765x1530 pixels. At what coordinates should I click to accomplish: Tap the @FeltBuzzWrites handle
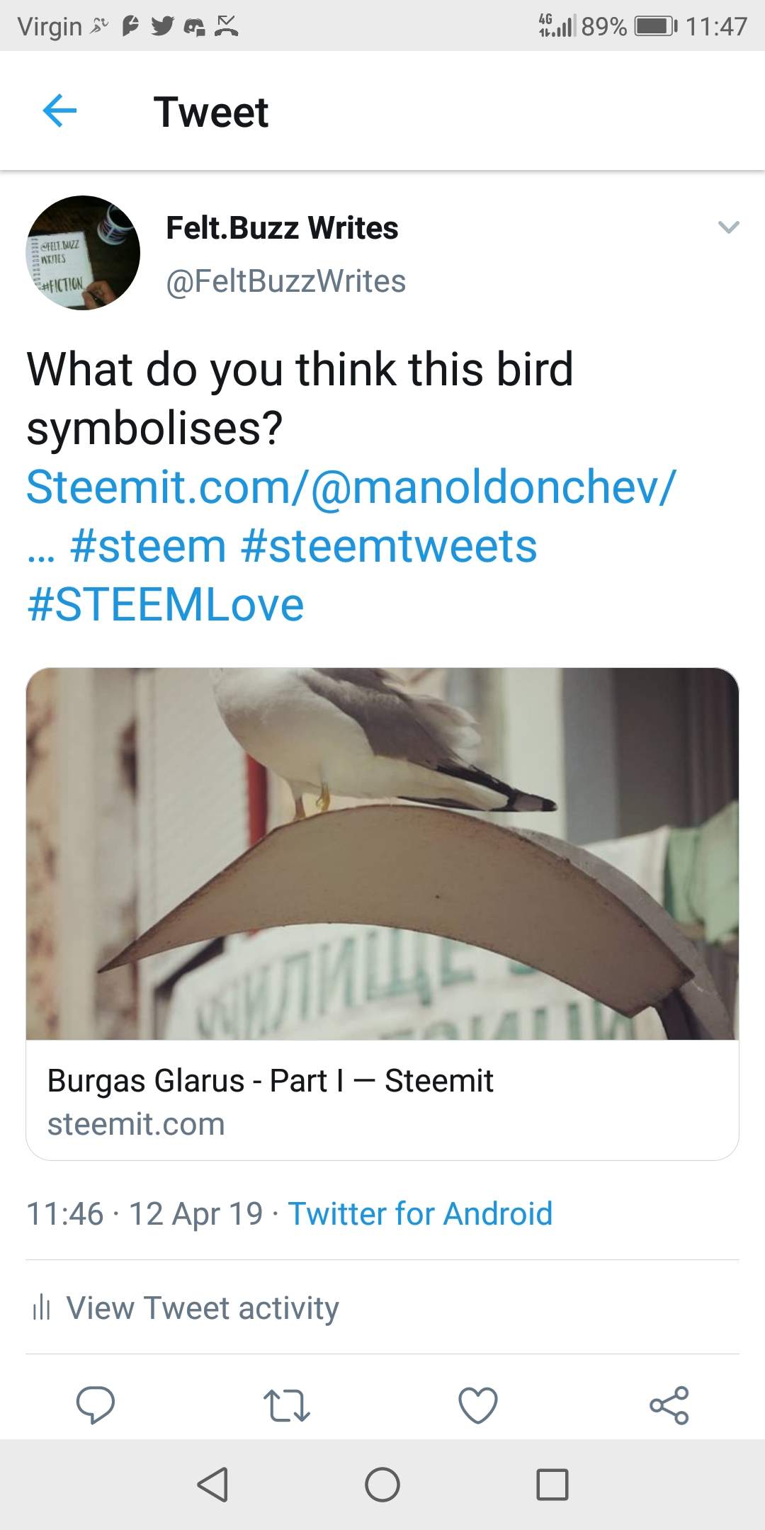(x=285, y=281)
